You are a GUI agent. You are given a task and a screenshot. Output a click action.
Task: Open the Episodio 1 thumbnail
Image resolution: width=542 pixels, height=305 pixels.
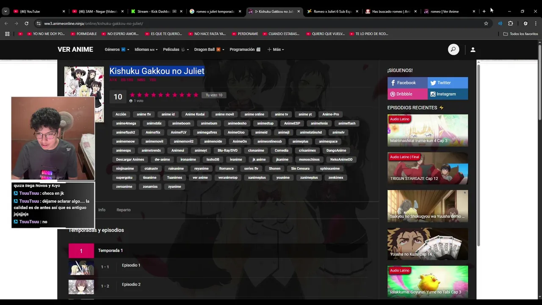[x=81, y=267]
